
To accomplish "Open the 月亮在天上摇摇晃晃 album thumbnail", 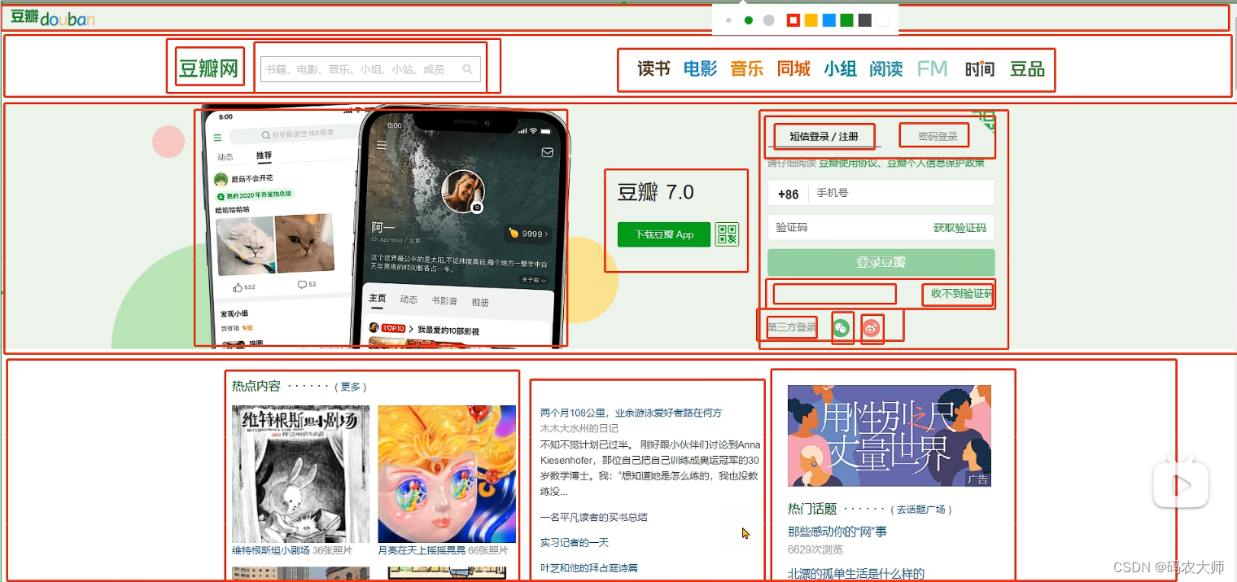I will click(447, 474).
